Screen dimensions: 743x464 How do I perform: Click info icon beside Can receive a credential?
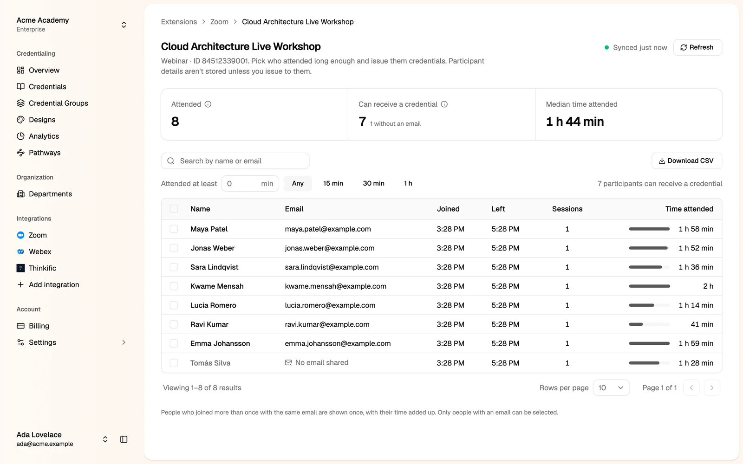coord(444,104)
